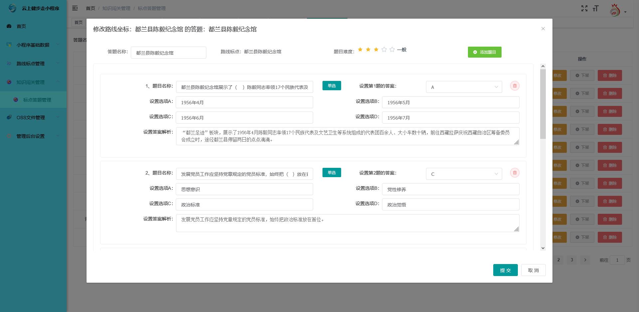Collapse sidebar with the hamburger icon
The width and height of the screenshot is (639, 312).
(75, 8)
